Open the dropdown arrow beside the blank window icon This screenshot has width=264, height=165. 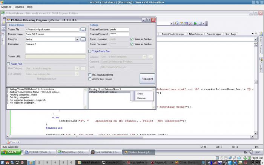[x=204, y=23]
